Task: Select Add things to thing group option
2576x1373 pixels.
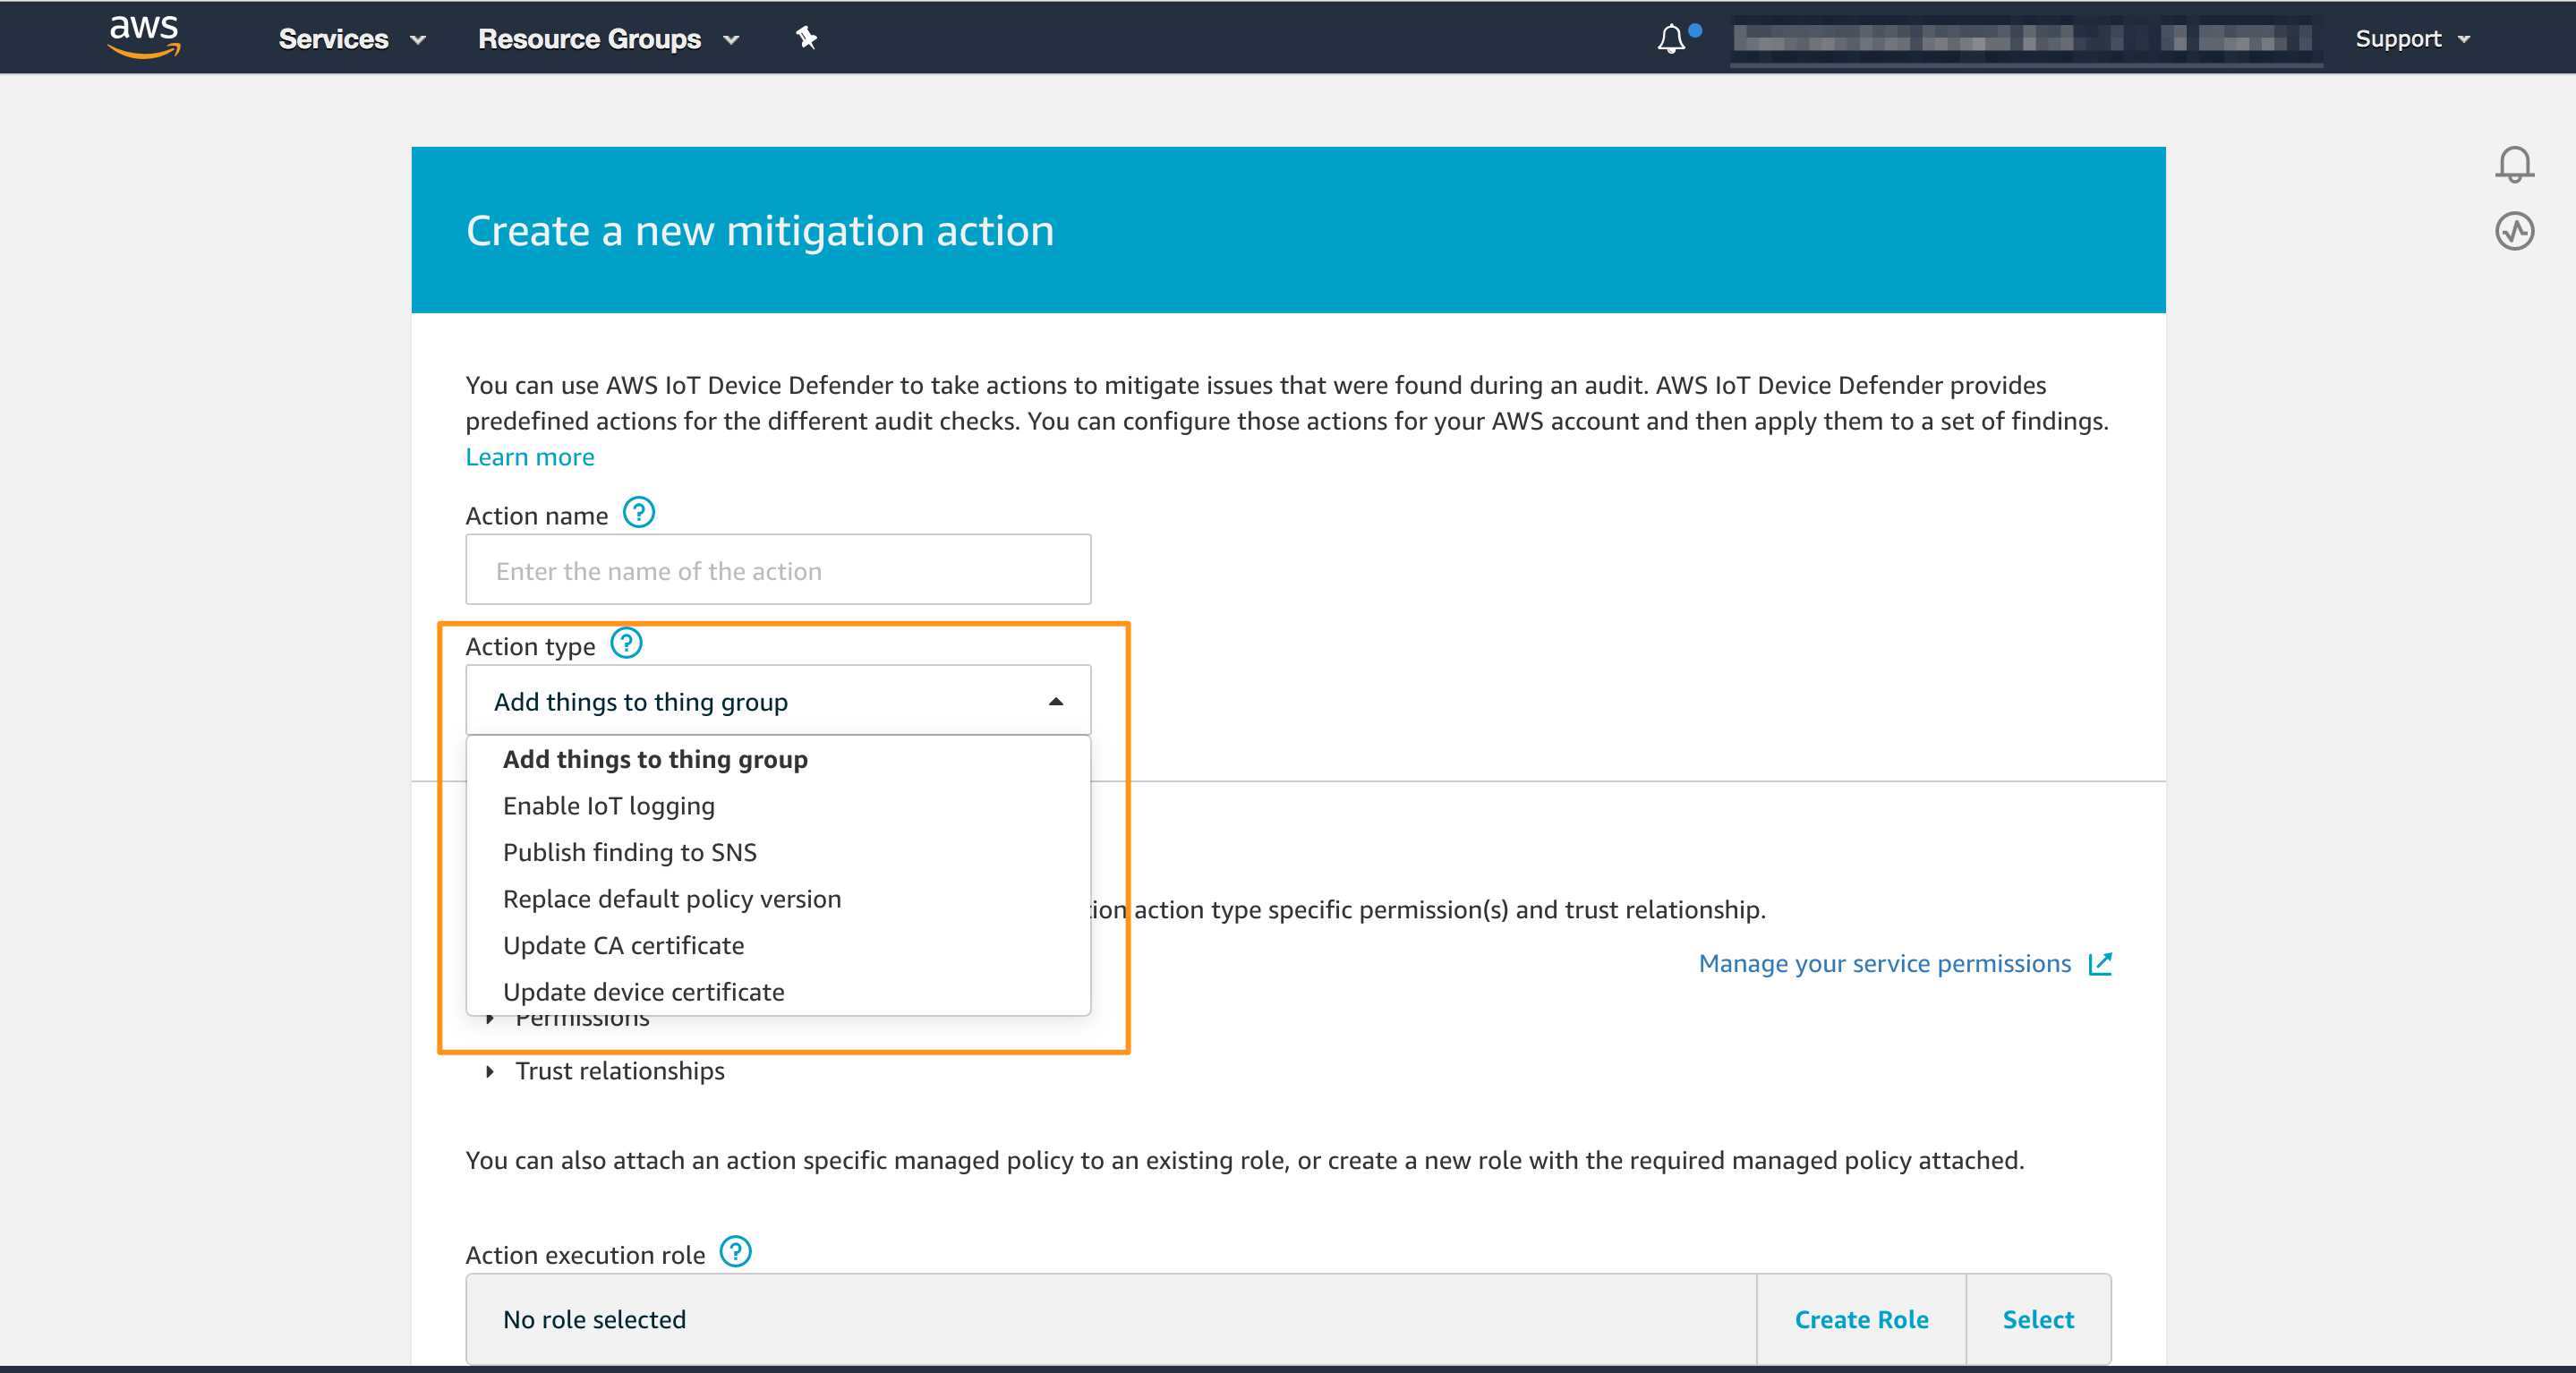Action: pyautogui.click(x=778, y=759)
